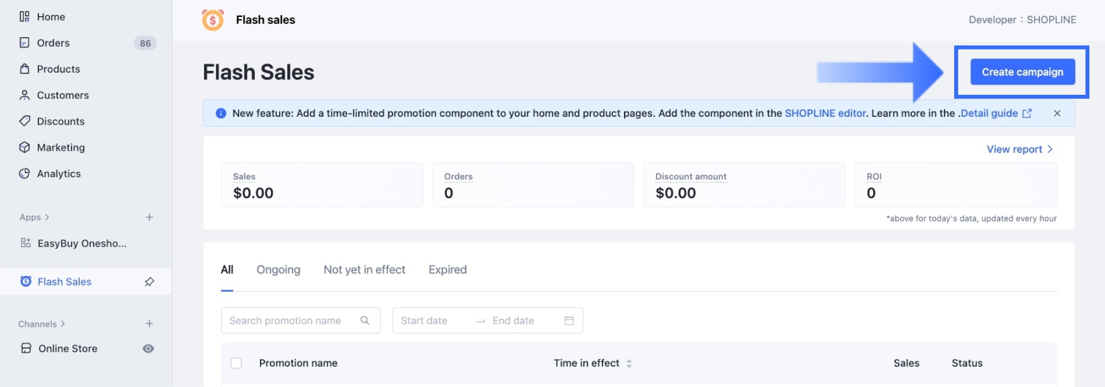Image resolution: width=1105 pixels, height=387 pixels.
Task: Switch to the Expired tab
Action: coord(447,269)
